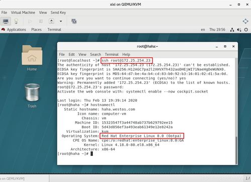Shut down the virtual machine icon
Viewport: 251px width, 182px height.
pos(52,21)
